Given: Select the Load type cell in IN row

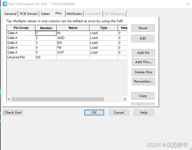Looking at the screenshot, I should (x=104, y=33).
